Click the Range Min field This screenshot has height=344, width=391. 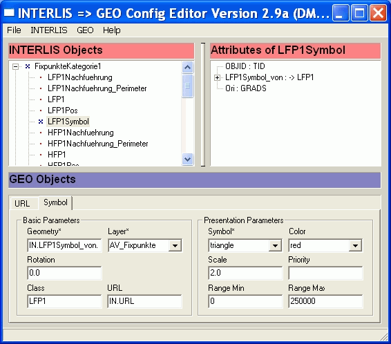(245, 301)
